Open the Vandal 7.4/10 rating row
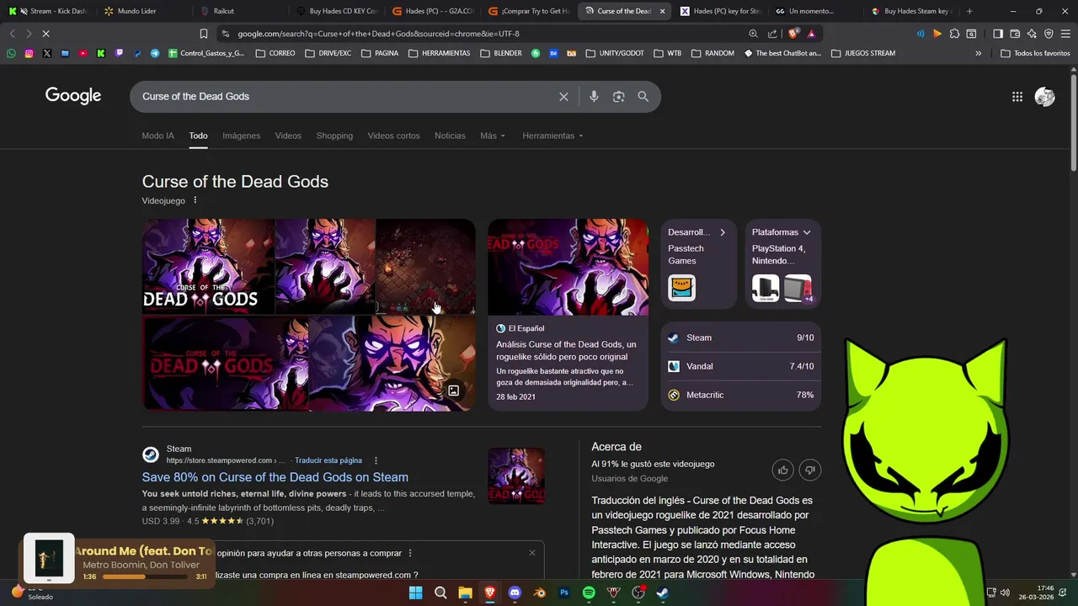1078x606 pixels. [x=741, y=366]
